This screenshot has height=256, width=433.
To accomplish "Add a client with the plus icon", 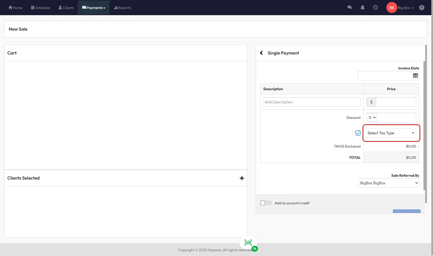I will point(242,178).
